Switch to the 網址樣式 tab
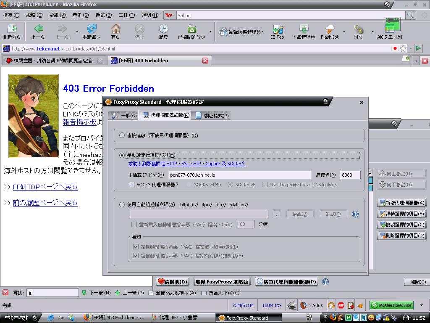 coord(212,116)
